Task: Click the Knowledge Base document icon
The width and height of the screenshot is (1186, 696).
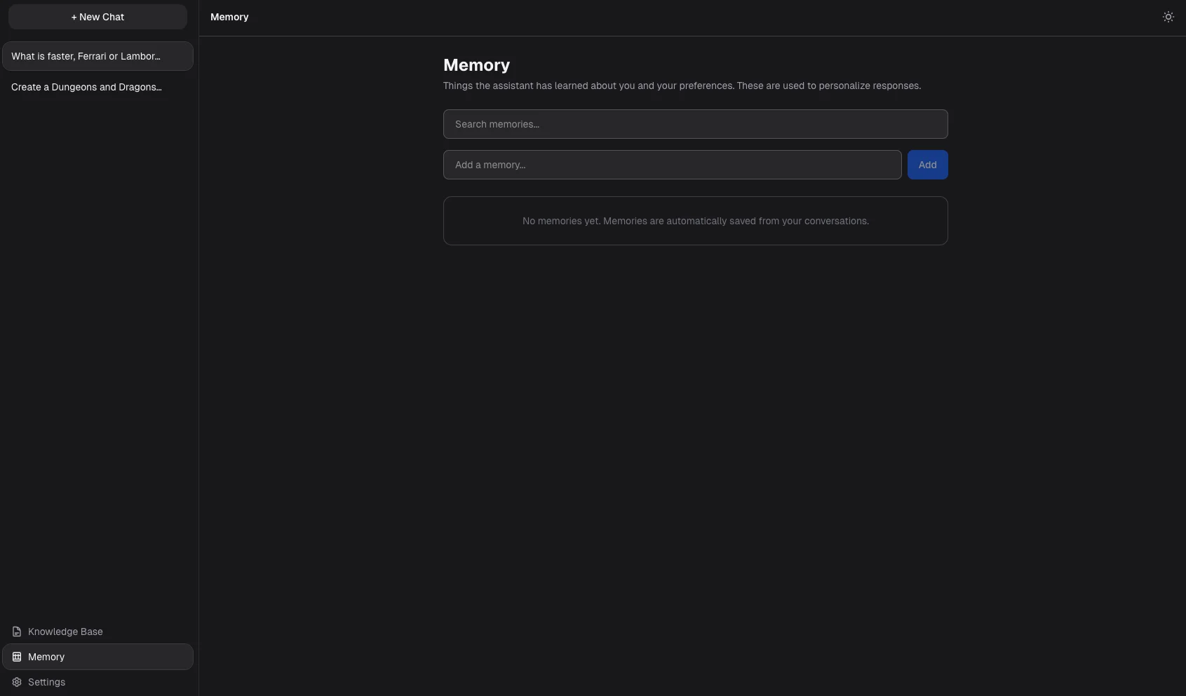Action: point(16,632)
